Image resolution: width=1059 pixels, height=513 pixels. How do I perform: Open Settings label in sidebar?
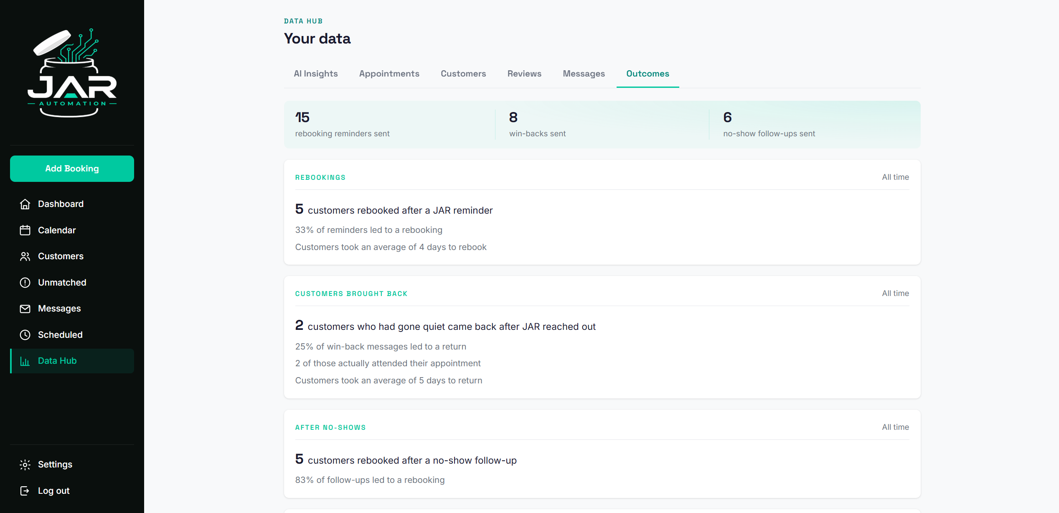[x=55, y=465]
